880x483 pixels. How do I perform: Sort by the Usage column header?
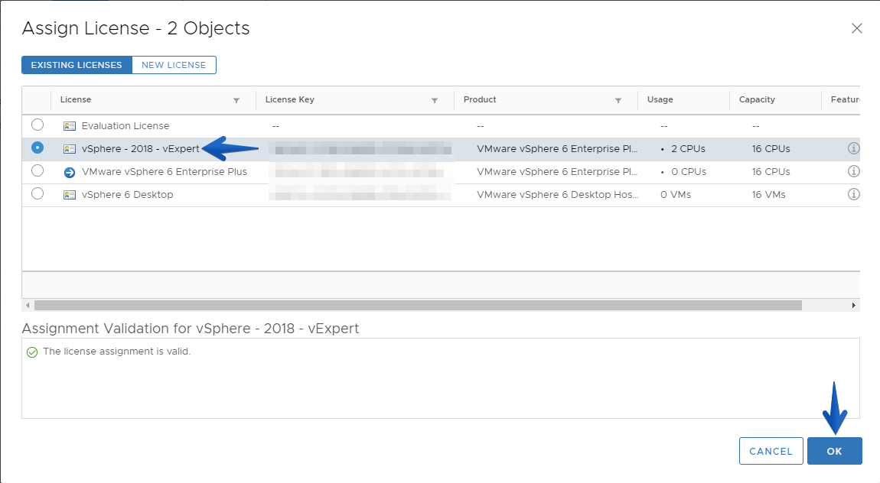click(660, 100)
